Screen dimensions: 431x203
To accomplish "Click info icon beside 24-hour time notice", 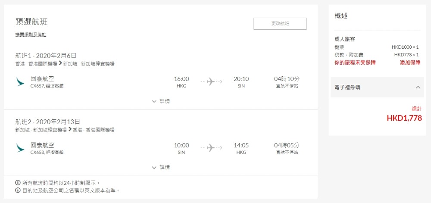I will pyautogui.click(x=18, y=183).
